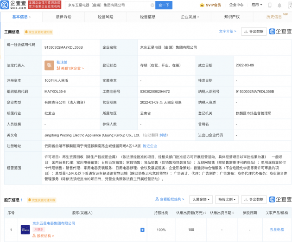Select the credit code 91530302MA7KDL356B in the first row
Screen dimensions: 292x242
[x=63, y=47]
